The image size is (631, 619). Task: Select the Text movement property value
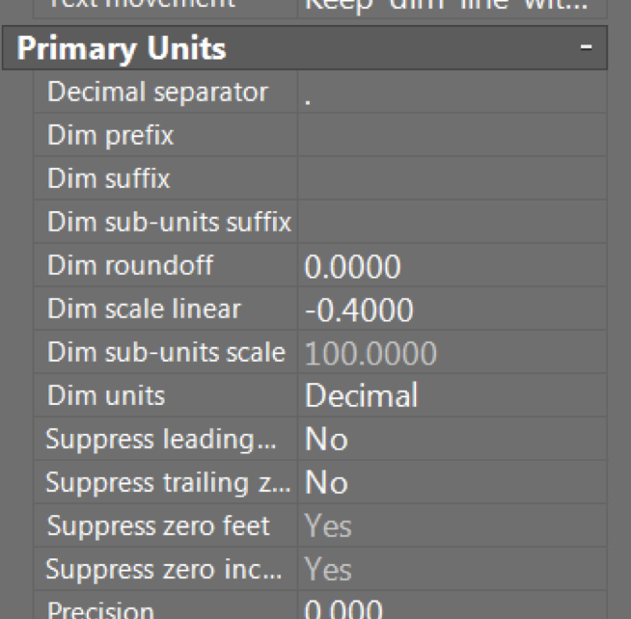[x=452, y=6]
